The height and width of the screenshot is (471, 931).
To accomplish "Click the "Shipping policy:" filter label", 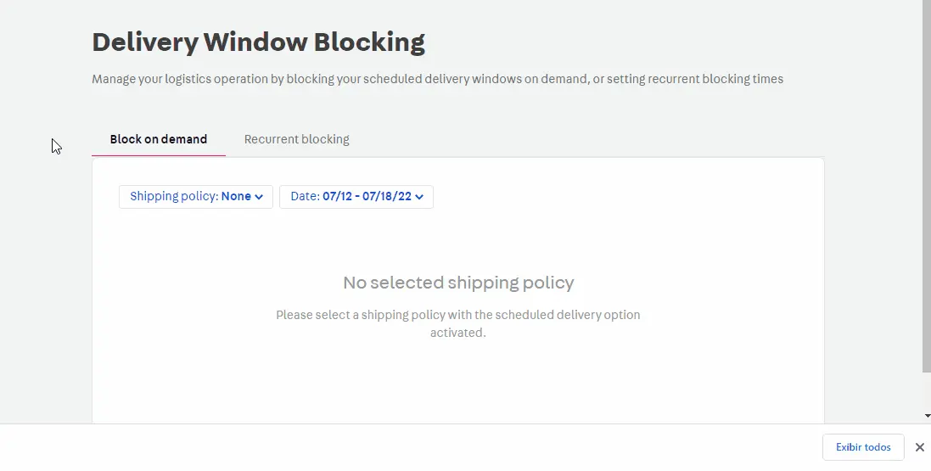I will point(173,197).
